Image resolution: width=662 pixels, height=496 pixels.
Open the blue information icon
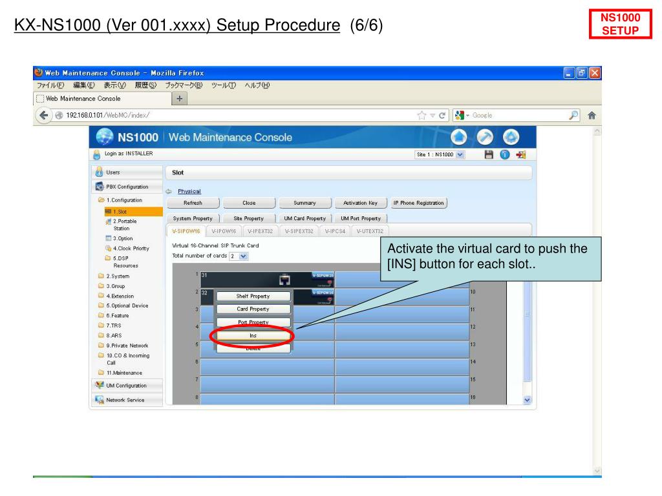pyautogui.click(x=504, y=155)
